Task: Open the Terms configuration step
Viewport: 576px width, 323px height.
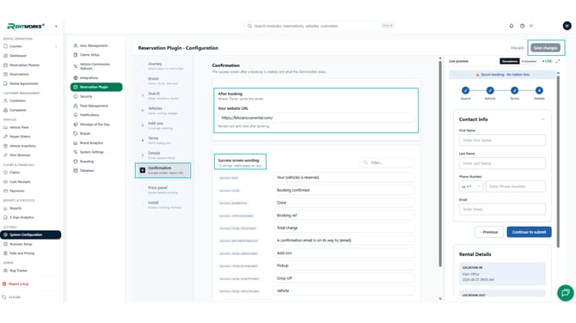Action: (163, 140)
